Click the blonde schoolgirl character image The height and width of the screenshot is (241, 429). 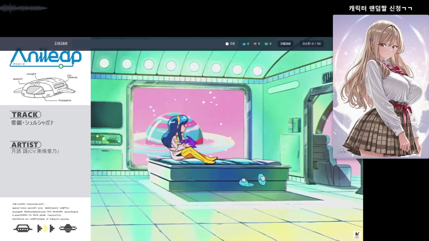point(381,87)
